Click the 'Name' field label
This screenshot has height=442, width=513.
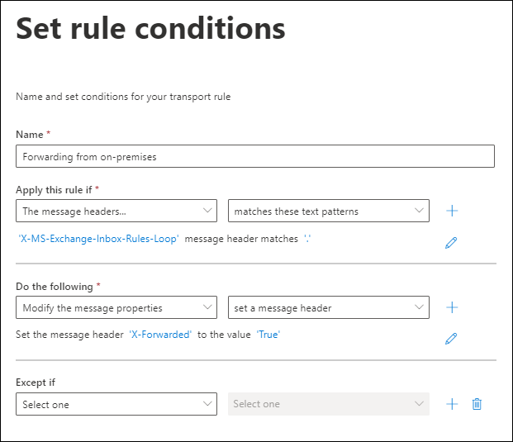coord(30,134)
